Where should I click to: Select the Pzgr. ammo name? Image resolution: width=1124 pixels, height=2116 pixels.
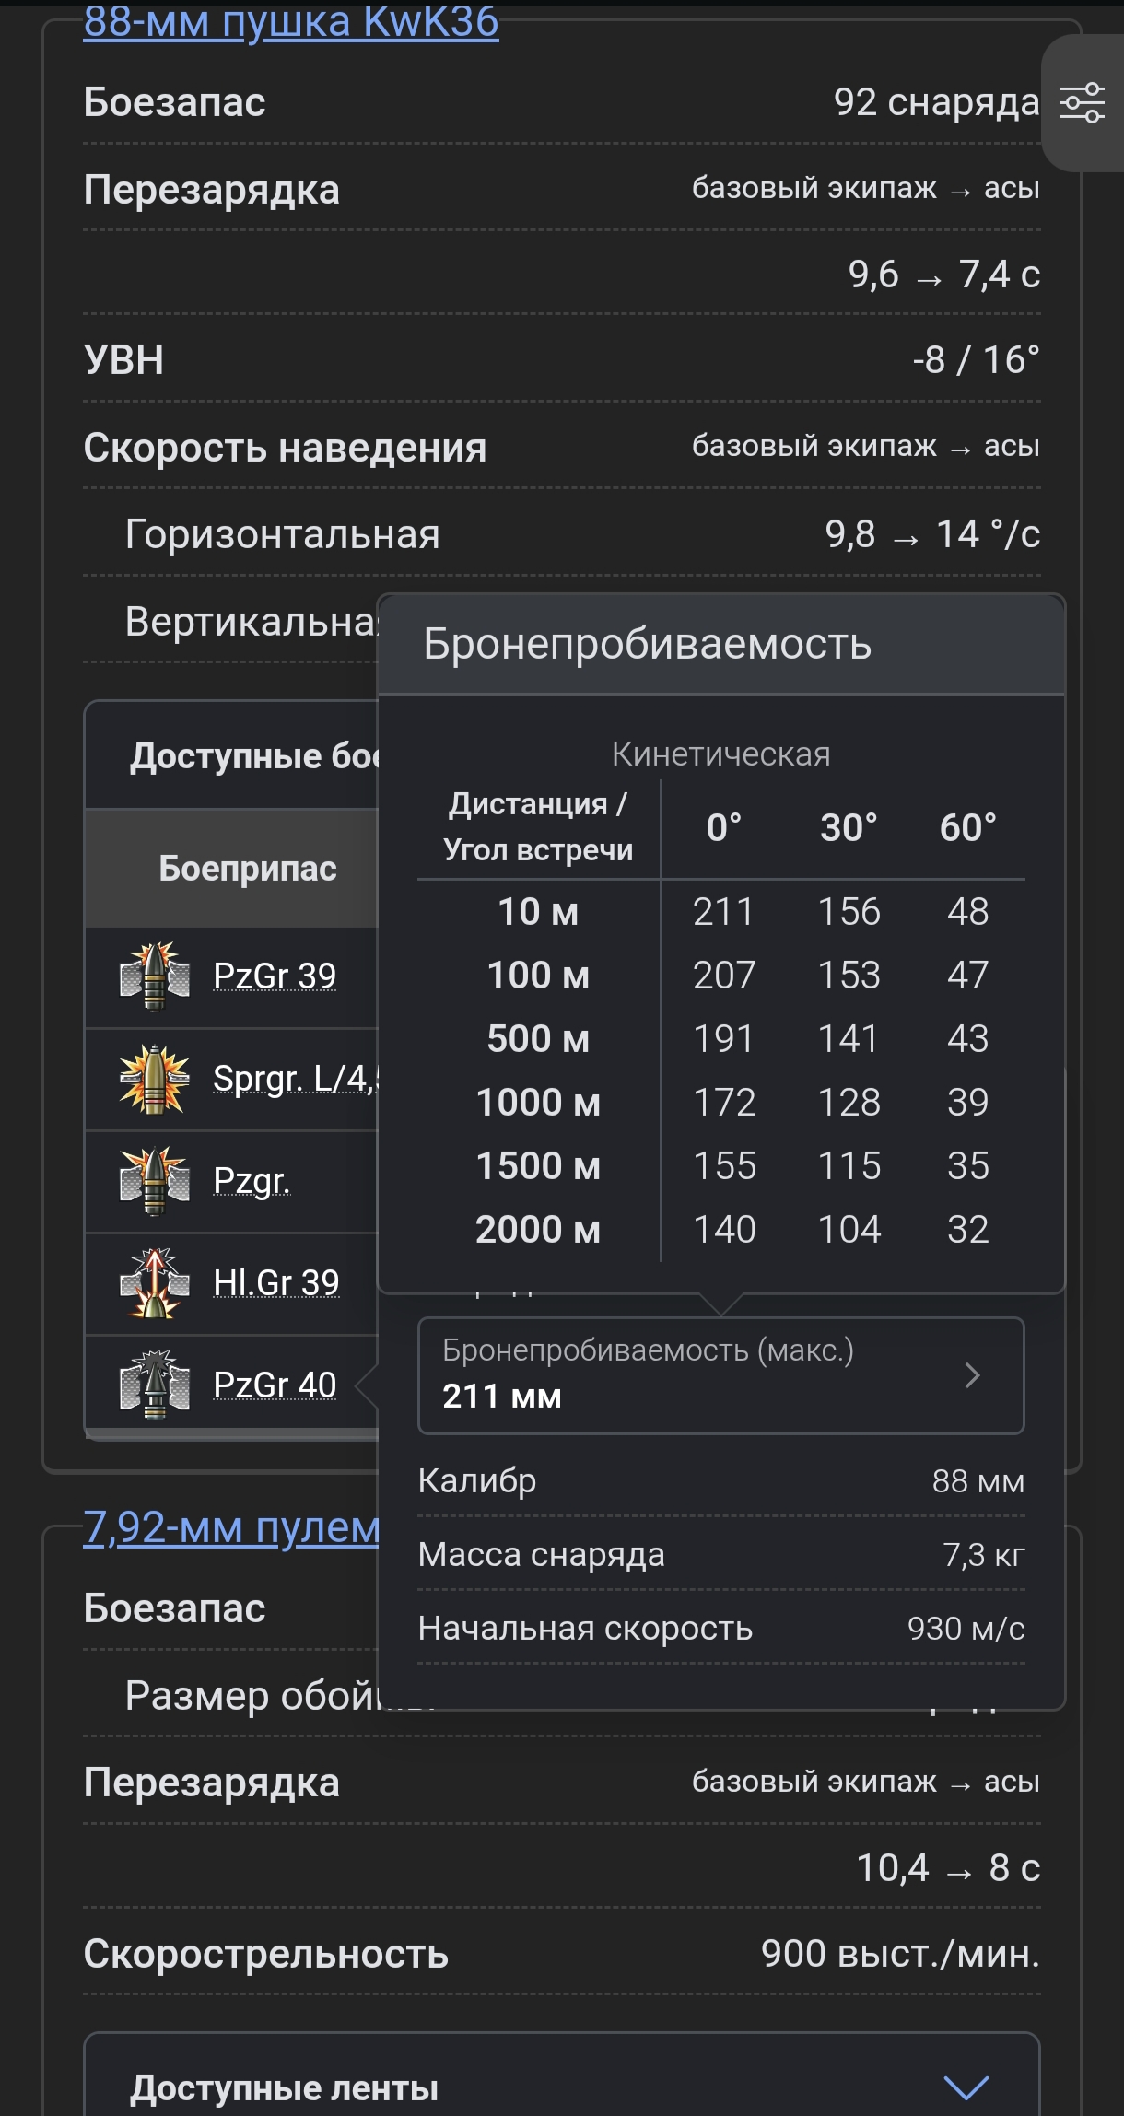(252, 1180)
